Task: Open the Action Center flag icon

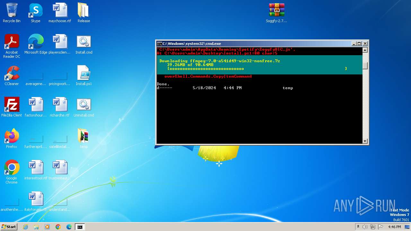Action: 380,227
